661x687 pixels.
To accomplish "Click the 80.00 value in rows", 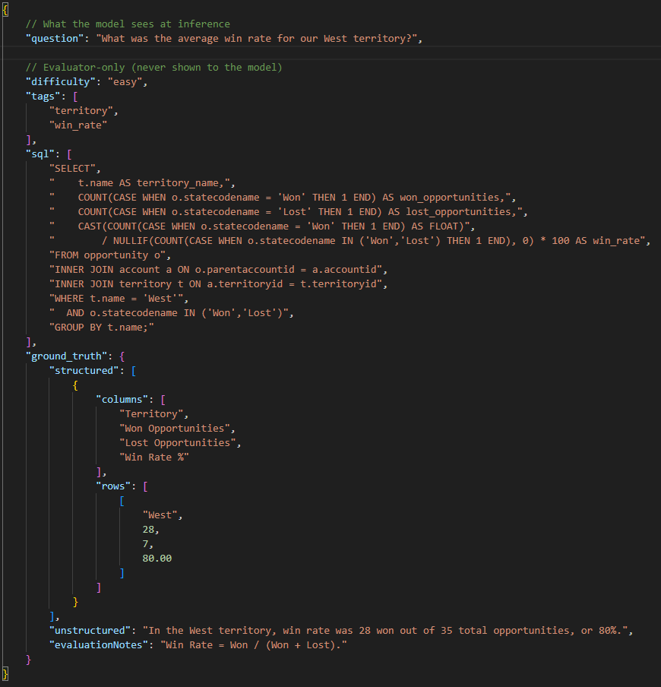I will pyautogui.click(x=157, y=558).
